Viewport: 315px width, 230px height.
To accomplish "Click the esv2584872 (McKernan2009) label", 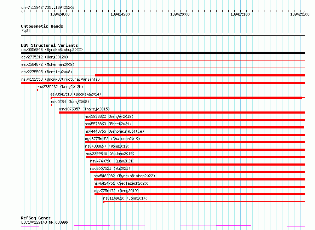I will click(48, 64).
